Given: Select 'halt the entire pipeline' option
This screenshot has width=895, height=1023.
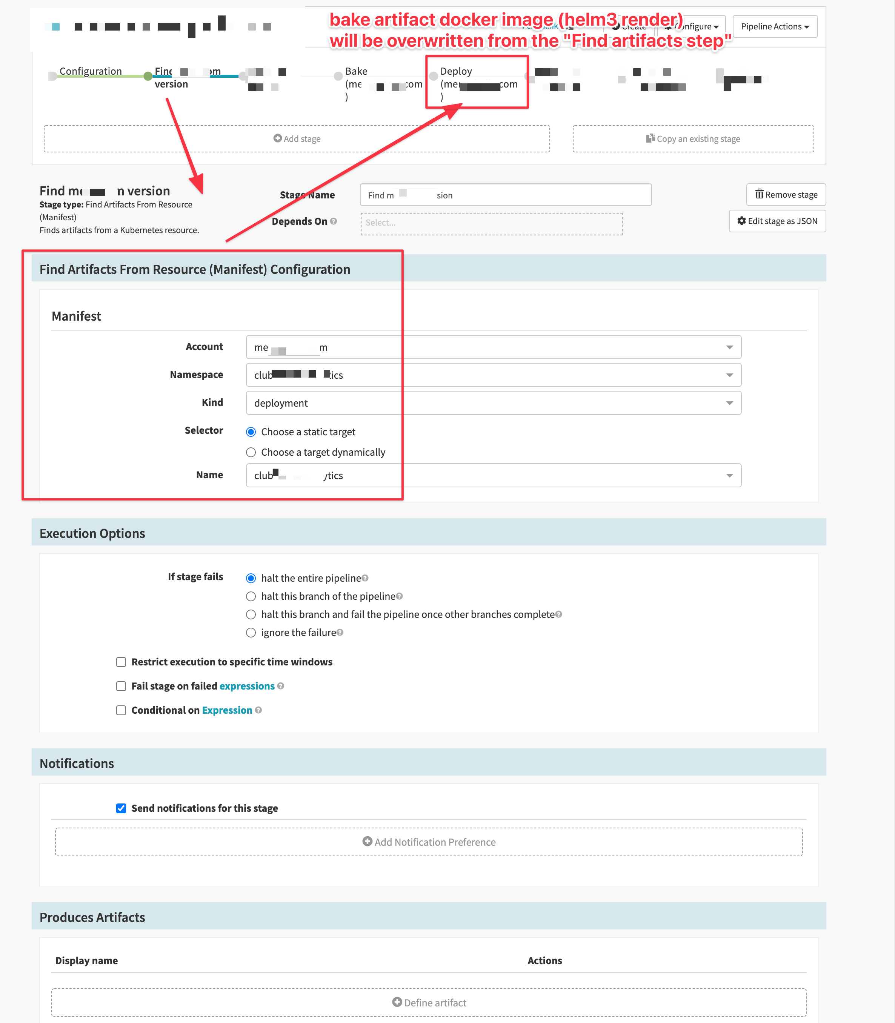Looking at the screenshot, I should 251,578.
